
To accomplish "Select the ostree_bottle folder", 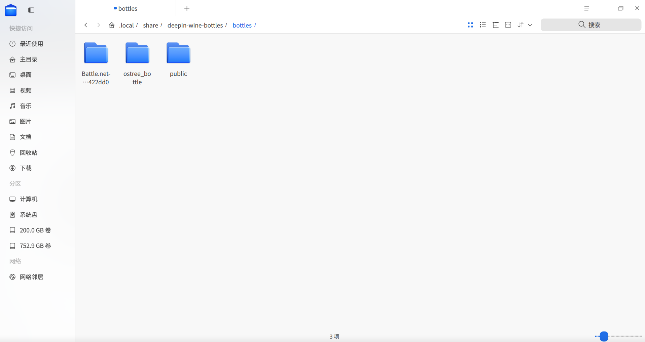I will (x=137, y=64).
